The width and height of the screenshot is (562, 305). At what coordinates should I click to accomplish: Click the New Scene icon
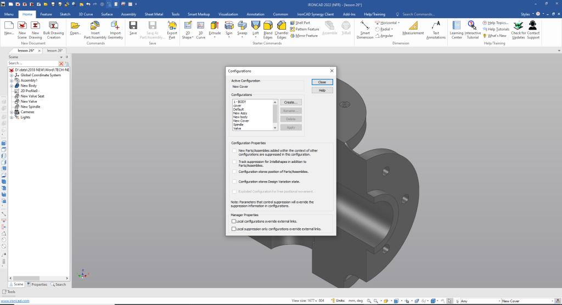pos(22,25)
